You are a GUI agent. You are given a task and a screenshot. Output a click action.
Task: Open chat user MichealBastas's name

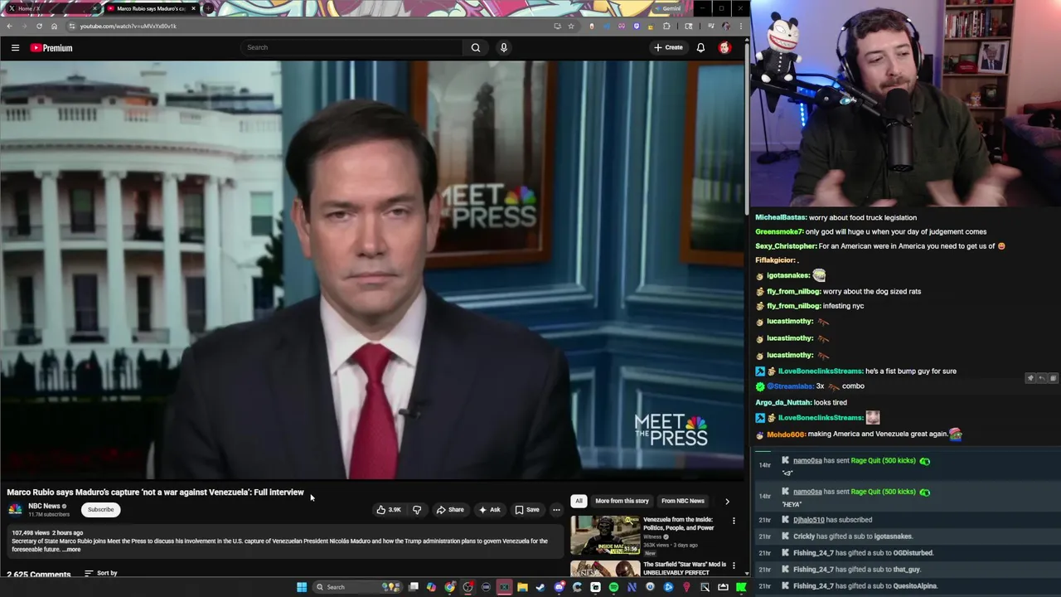[781, 217]
